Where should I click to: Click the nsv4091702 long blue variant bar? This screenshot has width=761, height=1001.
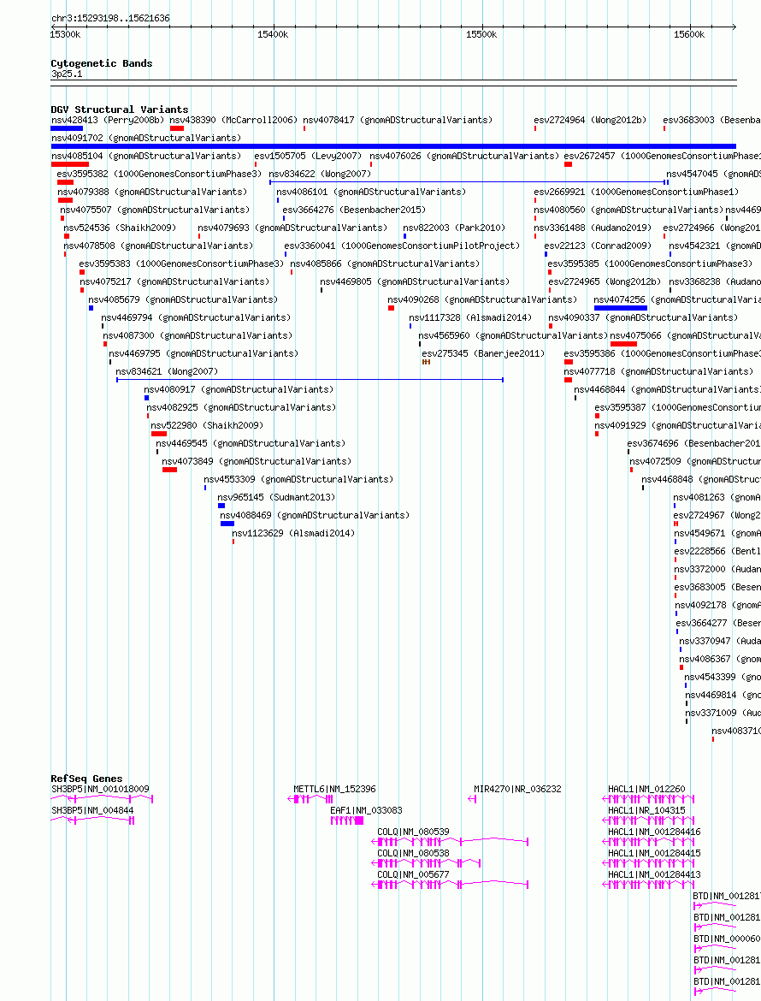coord(393,146)
